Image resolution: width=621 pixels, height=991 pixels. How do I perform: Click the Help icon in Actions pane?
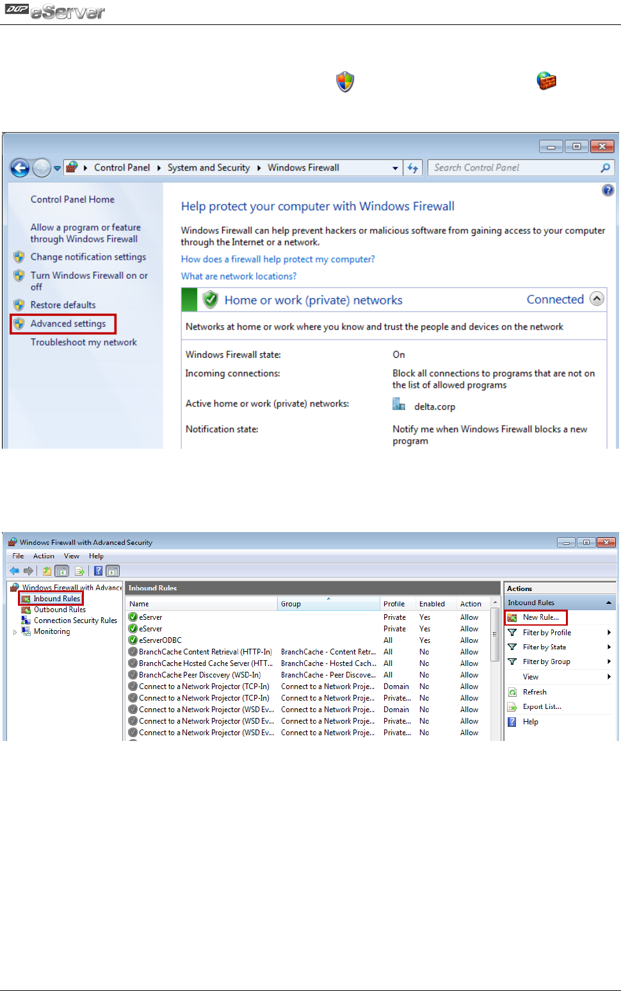pyautogui.click(x=512, y=722)
